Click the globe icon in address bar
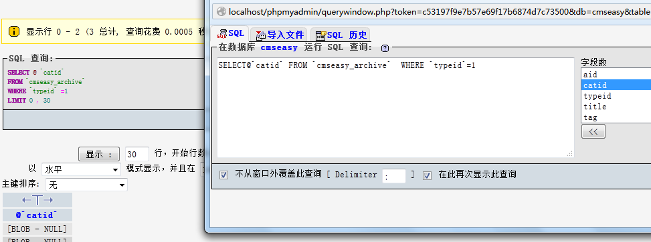Viewport: 651px width, 242px height. (221, 11)
